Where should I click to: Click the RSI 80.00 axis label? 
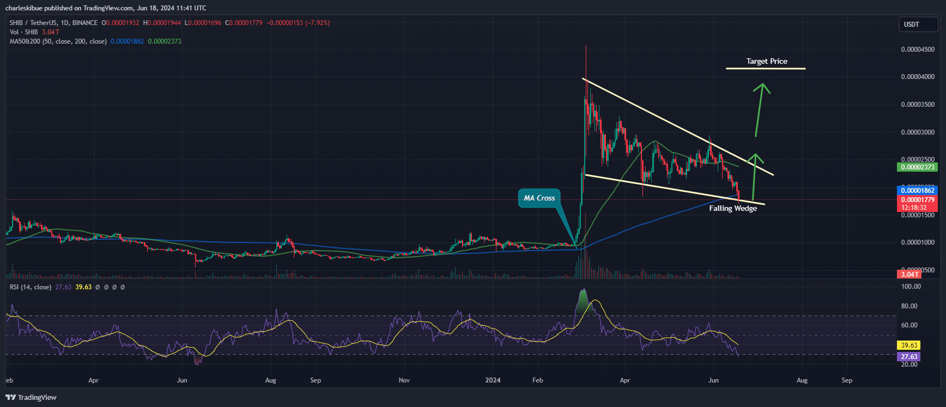click(909, 306)
